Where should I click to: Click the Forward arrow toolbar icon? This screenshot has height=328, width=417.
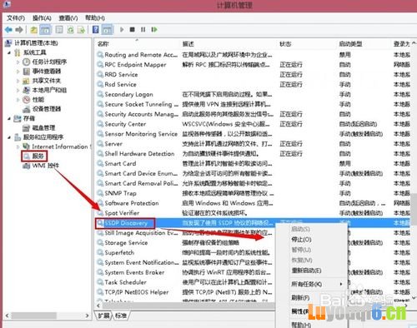click(x=19, y=29)
